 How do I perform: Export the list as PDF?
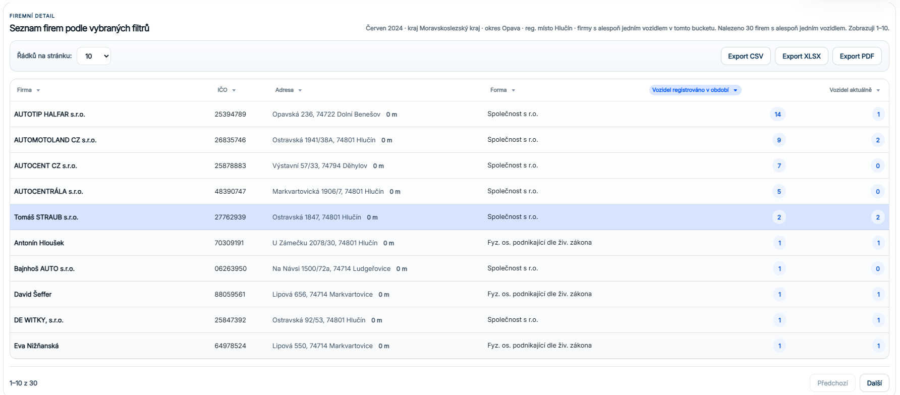(x=857, y=56)
